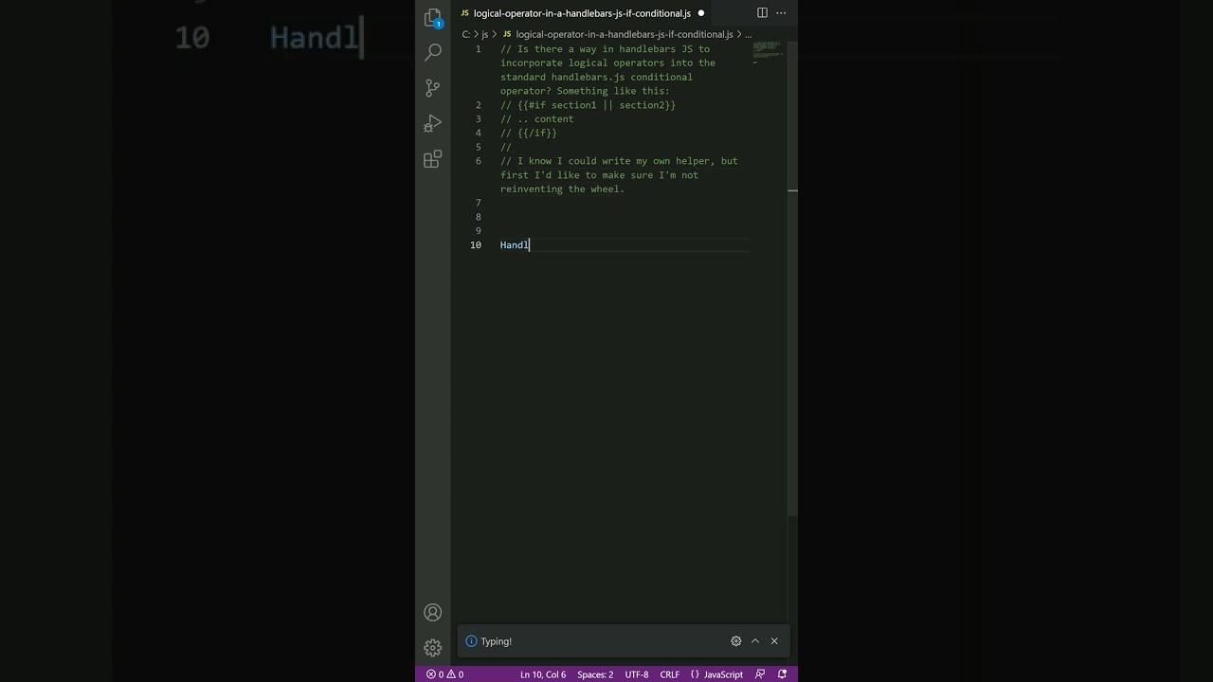Open the Source Control view icon
Viewport: 1213px width, 682px height.
433,88
